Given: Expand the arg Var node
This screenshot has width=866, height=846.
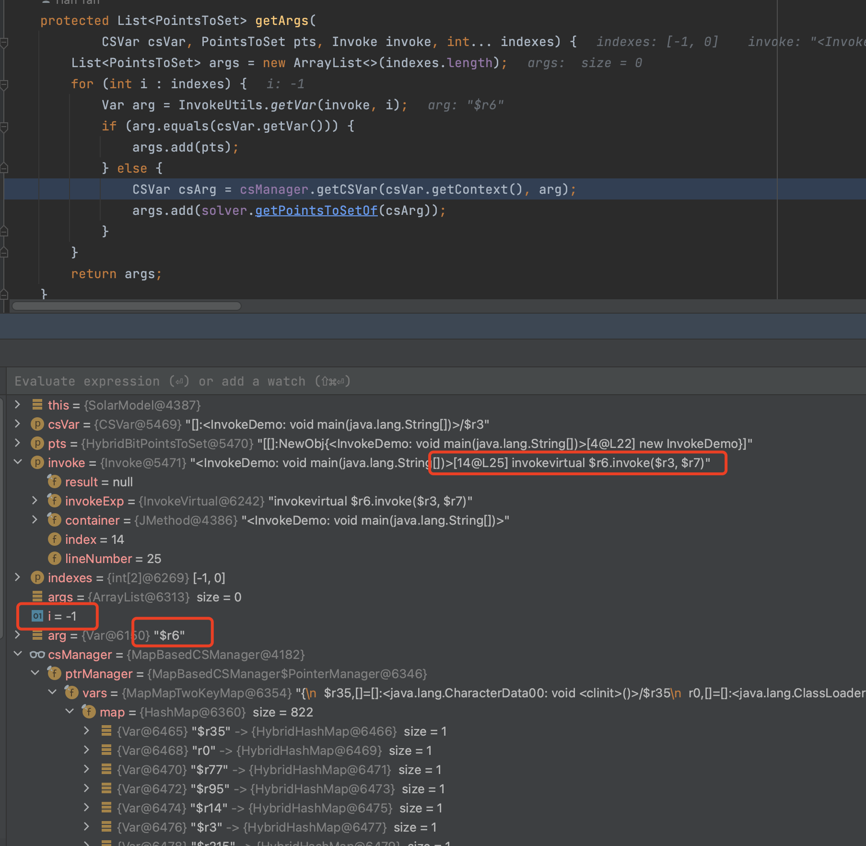Looking at the screenshot, I should [x=18, y=634].
